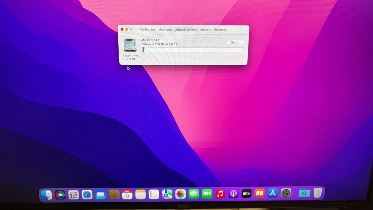The height and width of the screenshot is (210, 373).
Task: Open the Recursos tab
Action: tap(220, 30)
